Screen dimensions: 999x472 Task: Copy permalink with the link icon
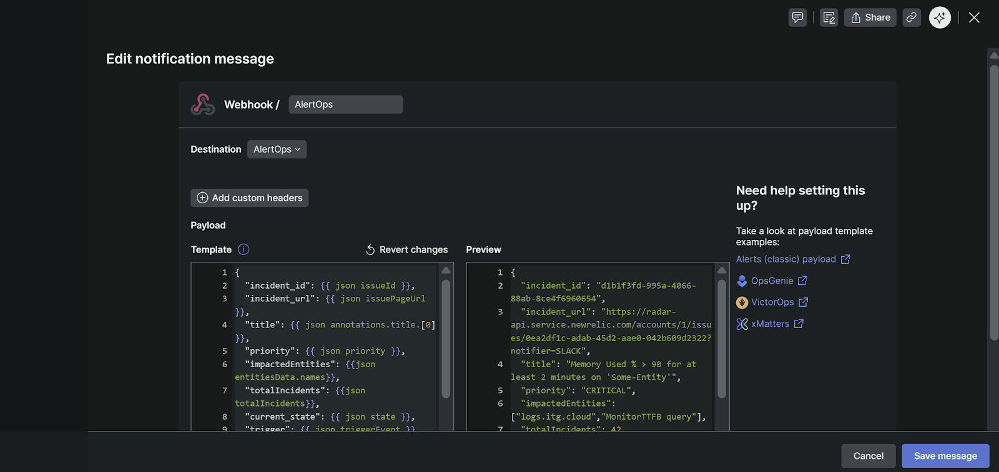912,17
